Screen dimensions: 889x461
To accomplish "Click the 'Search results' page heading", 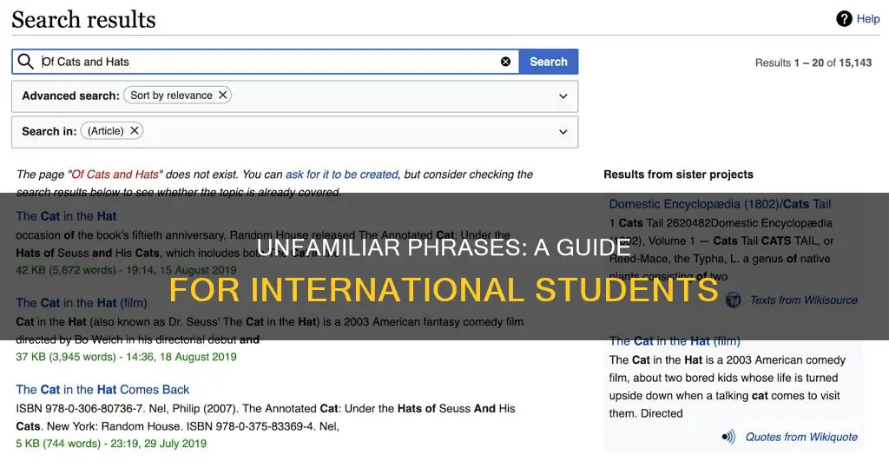I will click(83, 20).
